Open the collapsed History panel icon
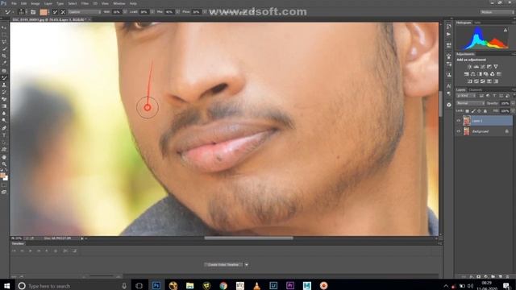516x290 pixels. (449, 27)
